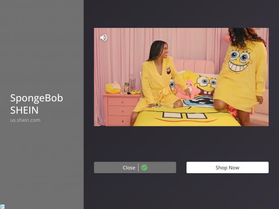Image resolution: width=279 pixels, height=209 pixels.
Task: Click the green checkmark icon
Action: coord(144,168)
